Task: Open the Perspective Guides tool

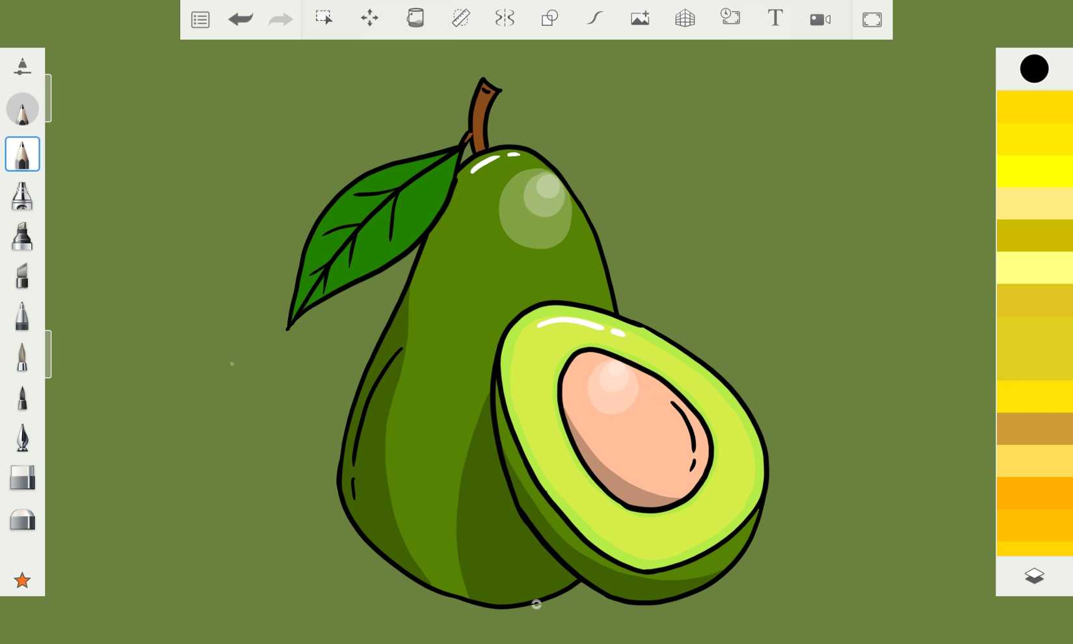Action: [x=685, y=19]
